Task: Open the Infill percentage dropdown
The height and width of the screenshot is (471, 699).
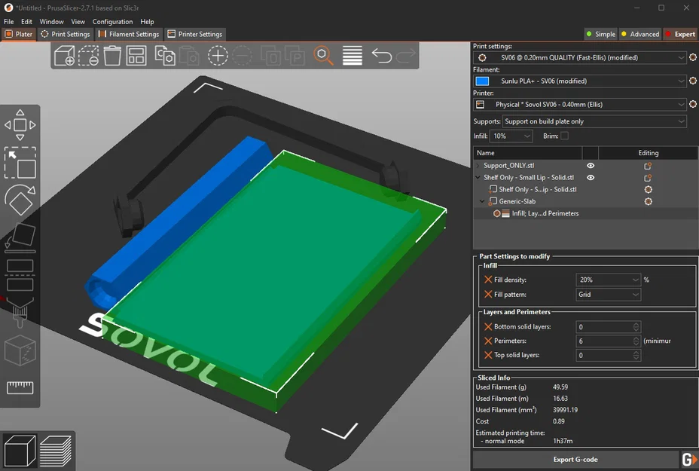Action: click(511, 136)
